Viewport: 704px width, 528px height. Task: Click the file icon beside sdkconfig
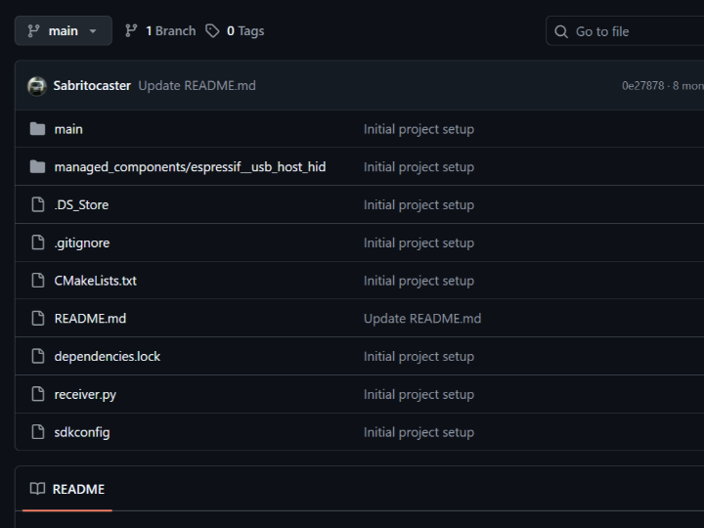tap(38, 432)
